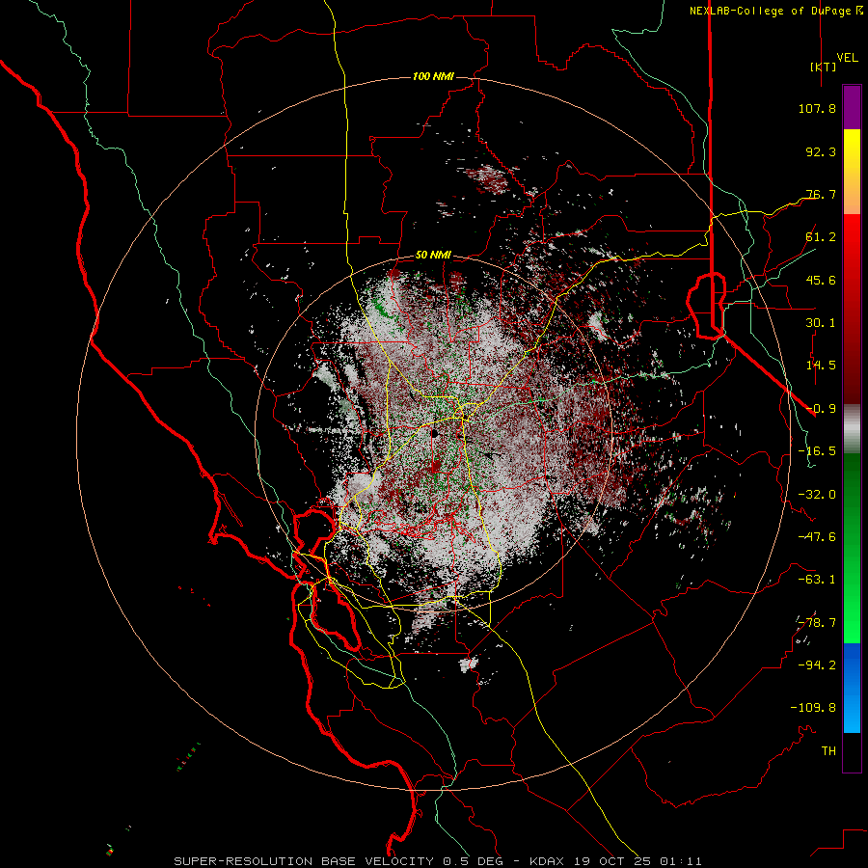Click the gray near-zero color bar segment
The height and width of the screenshot is (868, 868).
pyautogui.click(x=852, y=429)
